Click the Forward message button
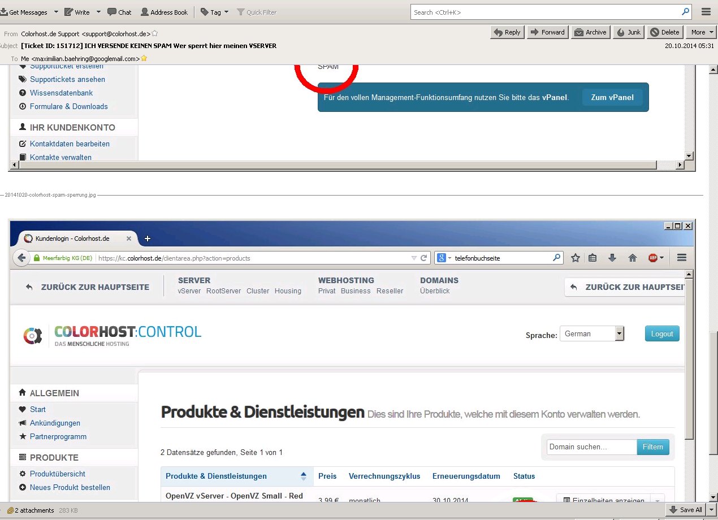This screenshot has width=718, height=520. 547,32
